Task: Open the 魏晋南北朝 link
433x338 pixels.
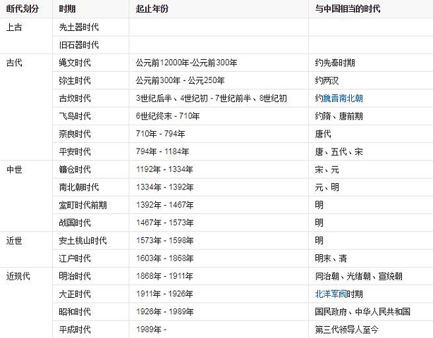Action: pos(343,99)
